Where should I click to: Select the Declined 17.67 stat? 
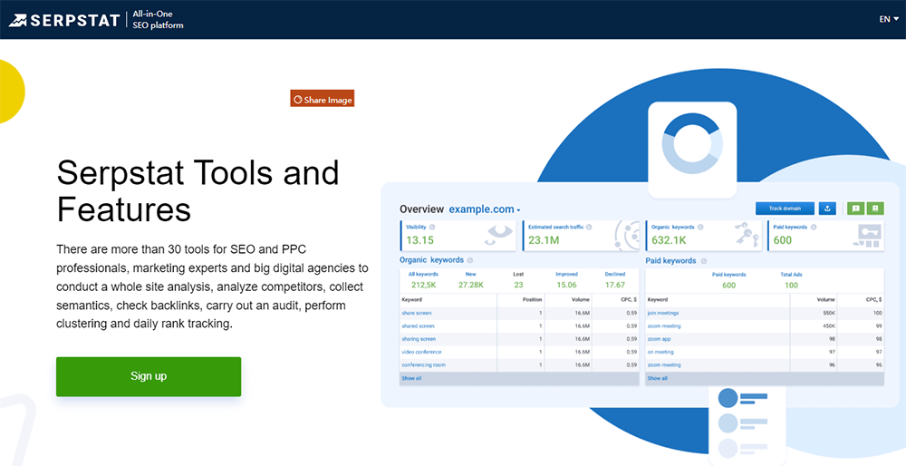click(x=615, y=280)
